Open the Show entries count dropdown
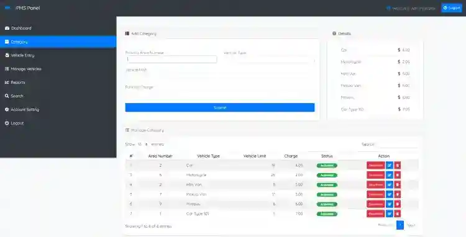The height and width of the screenshot is (237, 466). [142, 145]
